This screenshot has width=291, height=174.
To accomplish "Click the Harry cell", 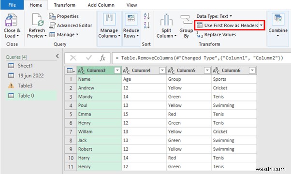I will pos(99,158).
